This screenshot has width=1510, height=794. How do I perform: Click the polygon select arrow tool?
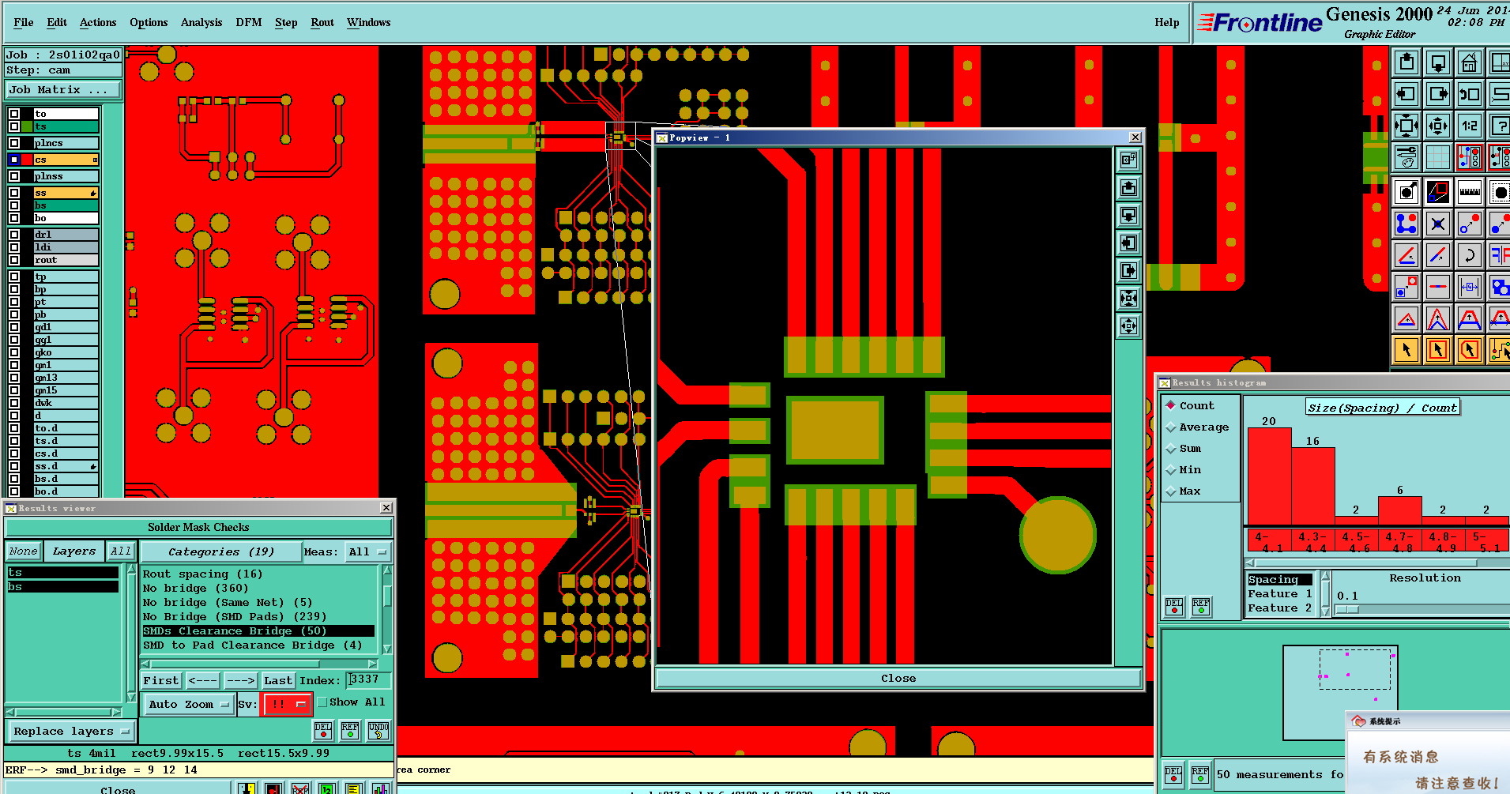click(x=1469, y=349)
